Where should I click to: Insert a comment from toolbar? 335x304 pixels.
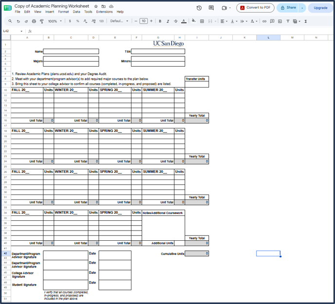tap(272, 21)
